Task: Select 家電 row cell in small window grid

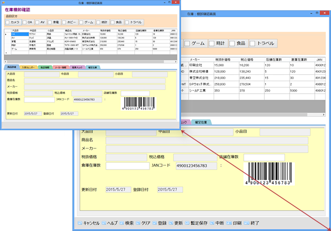Action: point(20,41)
